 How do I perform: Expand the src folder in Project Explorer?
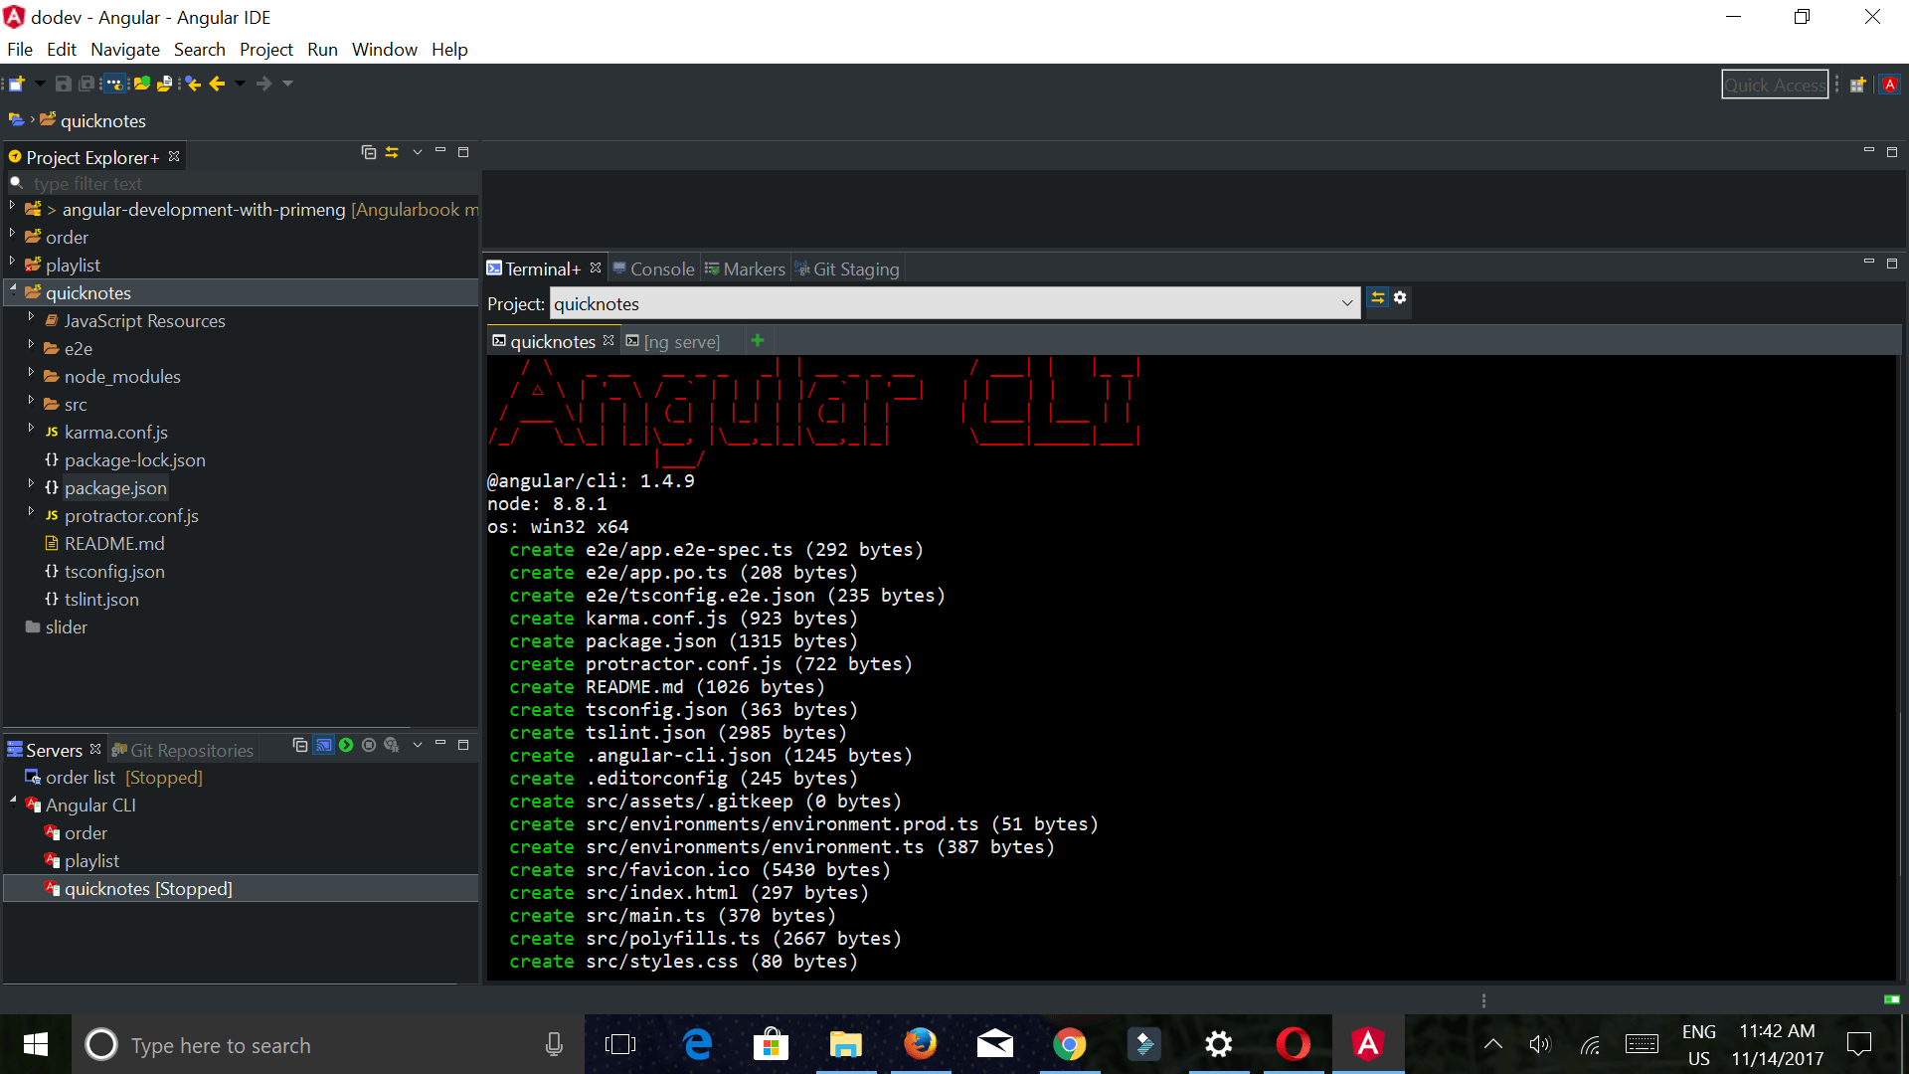tap(31, 404)
